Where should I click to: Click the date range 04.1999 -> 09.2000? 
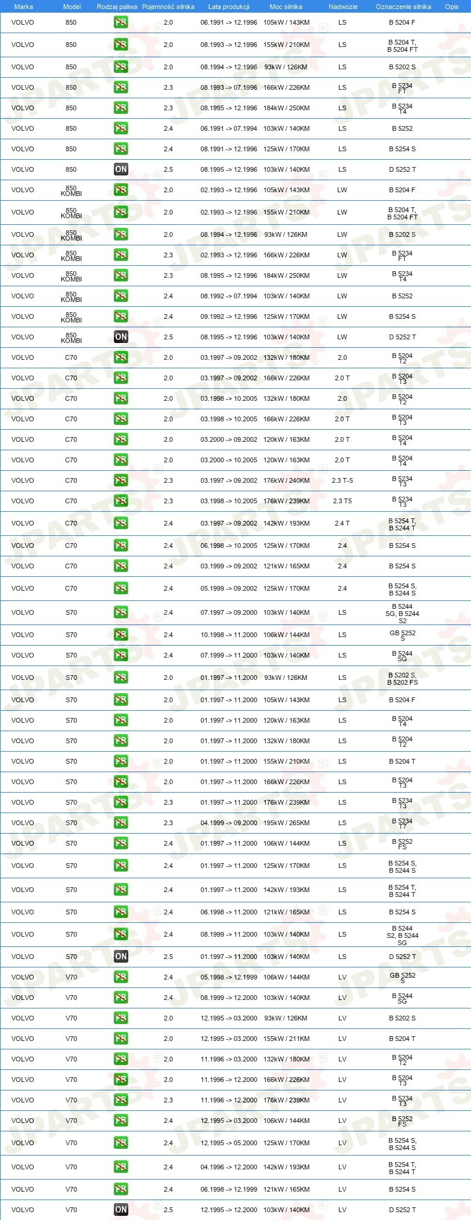pyautogui.click(x=229, y=823)
